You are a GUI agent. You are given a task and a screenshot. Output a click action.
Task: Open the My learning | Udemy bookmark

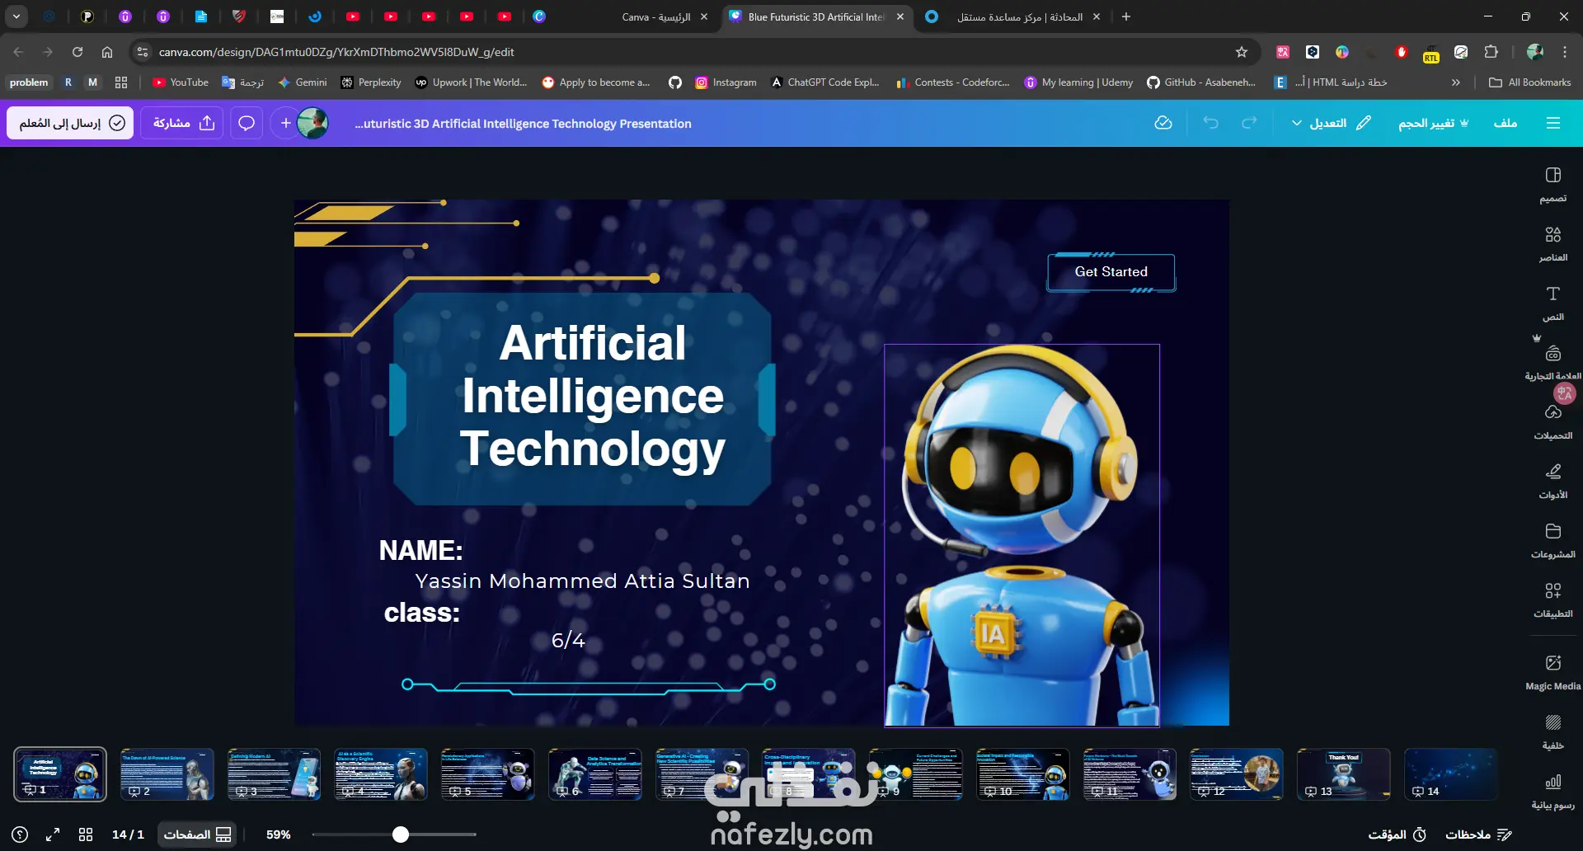click(1078, 82)
